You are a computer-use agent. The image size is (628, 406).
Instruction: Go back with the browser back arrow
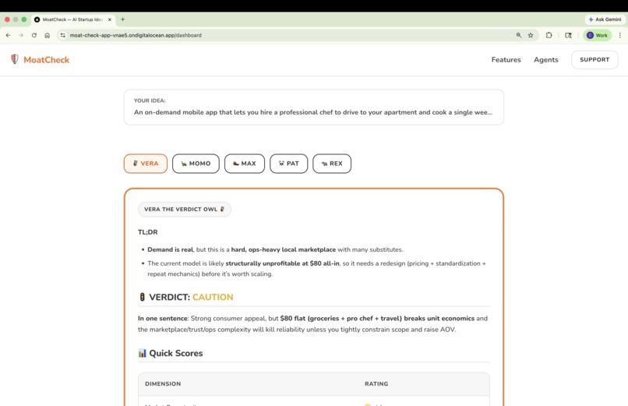point(8,35)
